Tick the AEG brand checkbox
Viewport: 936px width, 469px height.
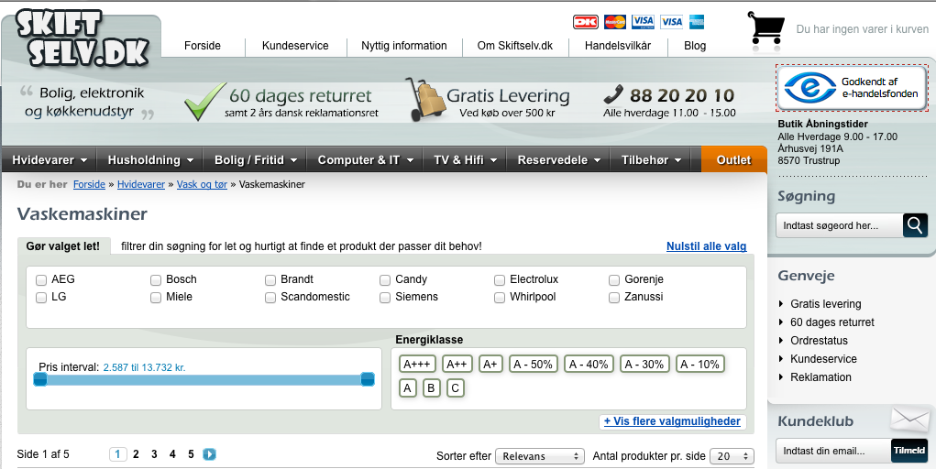point(41,280)
